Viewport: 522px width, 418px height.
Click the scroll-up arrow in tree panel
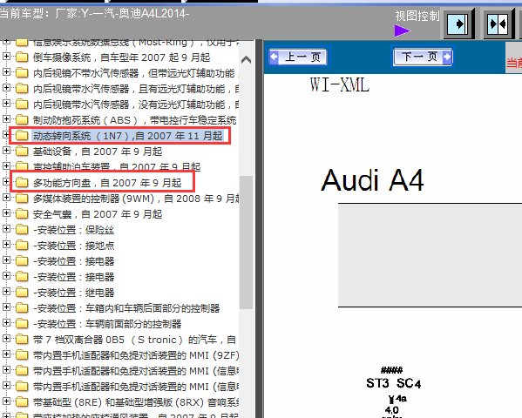click(x=246, y=59)
